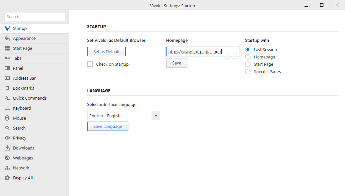Choose the Start Page startup radio button
The image size is (345, 196).
click(x=248, y=64)
